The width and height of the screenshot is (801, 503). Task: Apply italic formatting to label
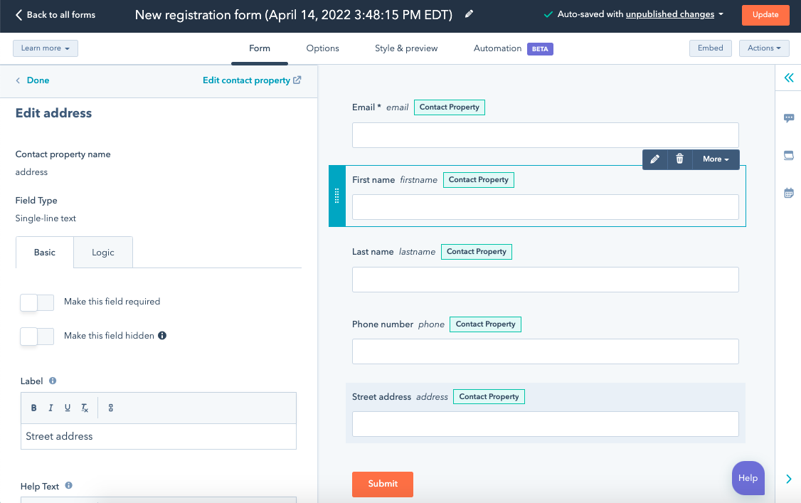(51, 408)
